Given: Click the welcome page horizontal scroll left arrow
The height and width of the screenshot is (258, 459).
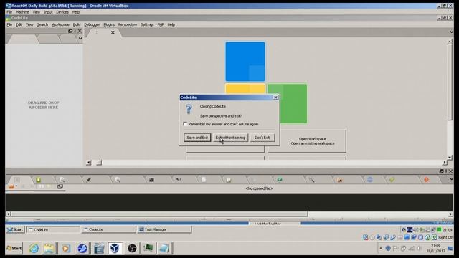Looking at the screenshot, I should click(x=89, y=163).
